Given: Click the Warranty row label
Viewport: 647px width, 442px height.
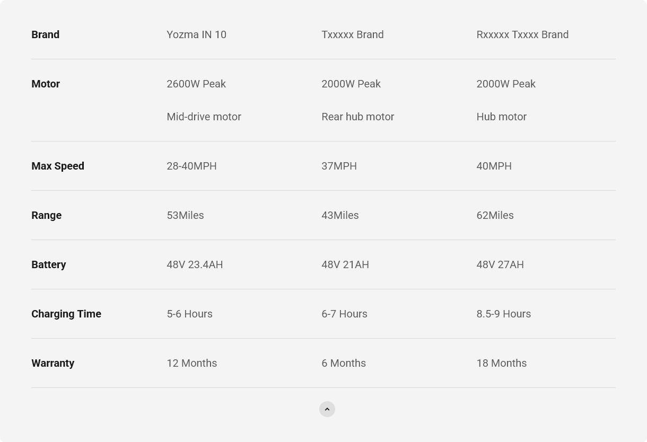Looking at the screenshot, I should pos(53,363).
